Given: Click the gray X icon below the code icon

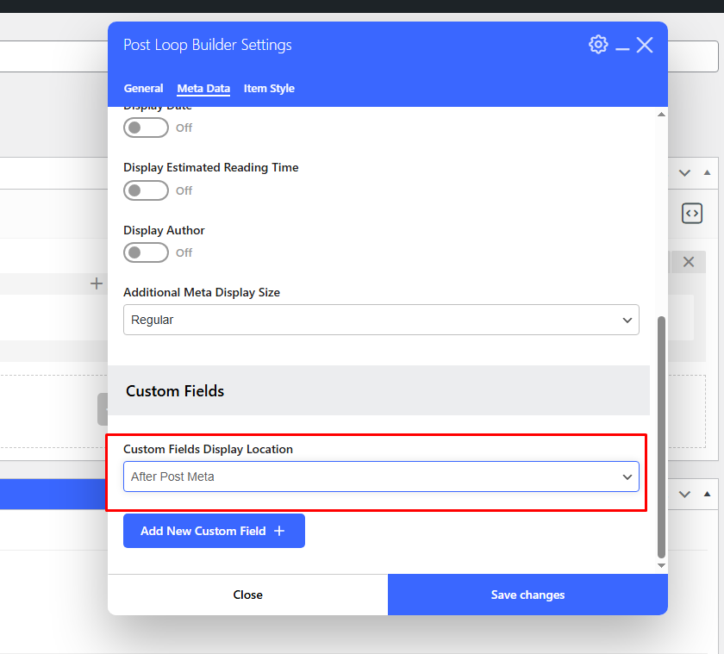Looking at the screenshot, I should pos(688,262).
